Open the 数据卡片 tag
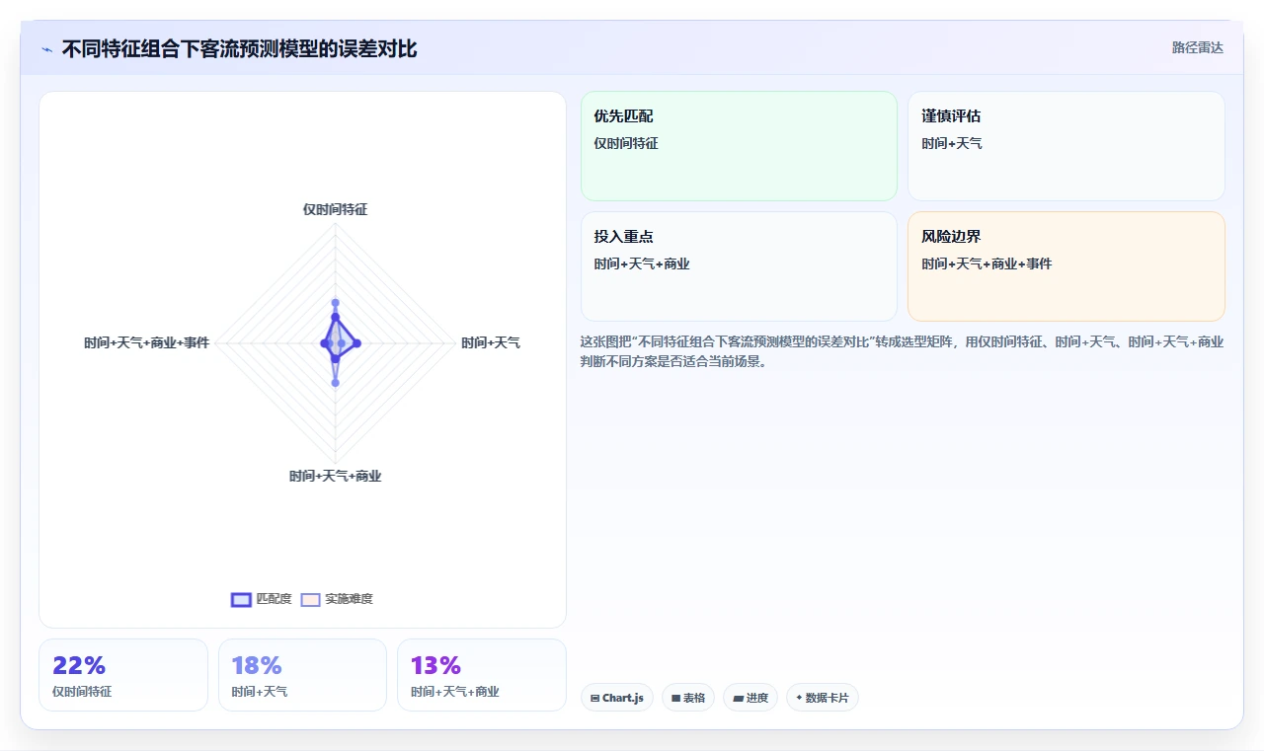 (x=823, y=698)
